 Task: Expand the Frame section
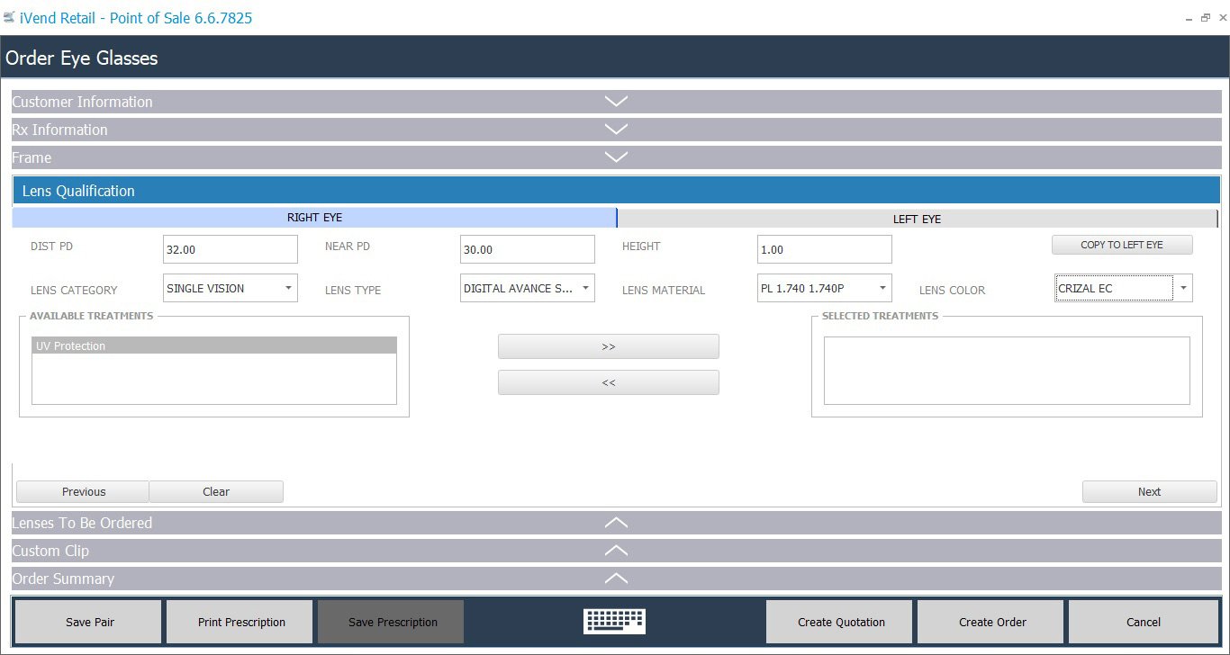pos(616,157)
